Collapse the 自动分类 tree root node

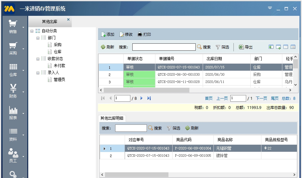point(32,31)
